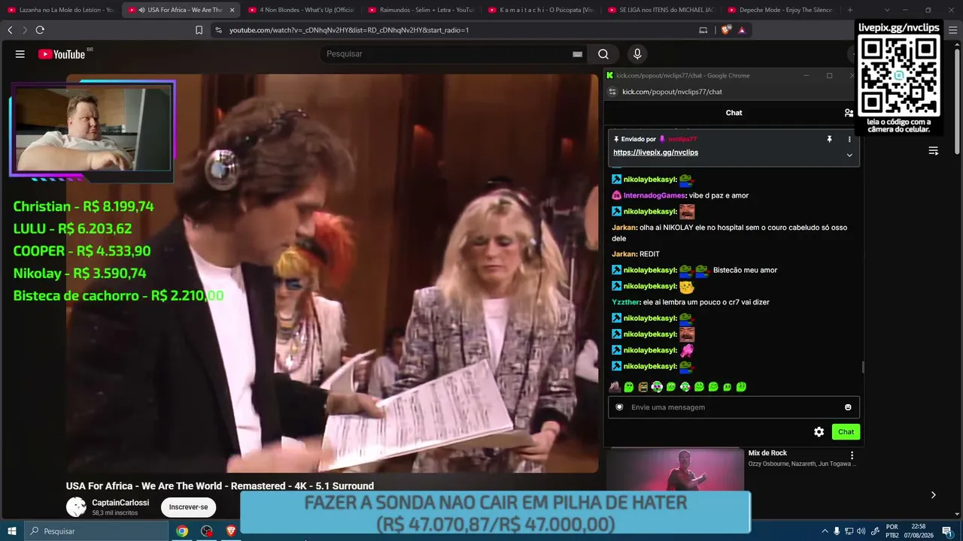Click the Envie uma mensagem chat input

click(x=734, y=407)
